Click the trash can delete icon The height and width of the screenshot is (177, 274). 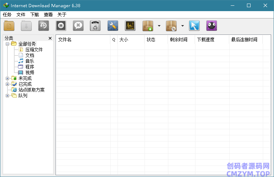pos(95,26)
